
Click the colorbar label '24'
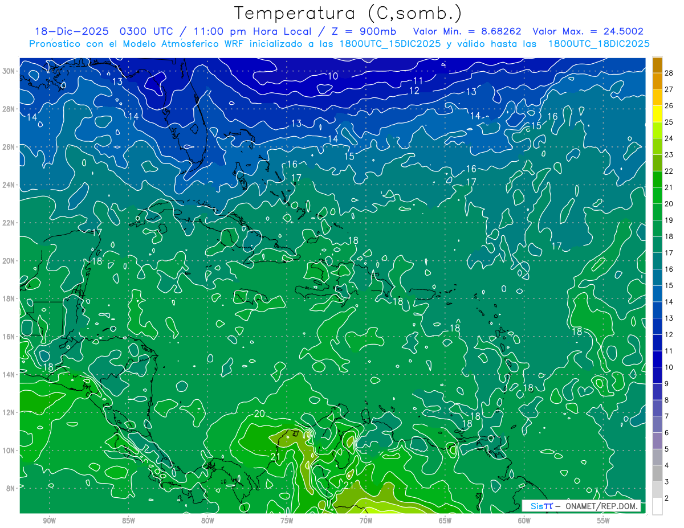[669, 138]
